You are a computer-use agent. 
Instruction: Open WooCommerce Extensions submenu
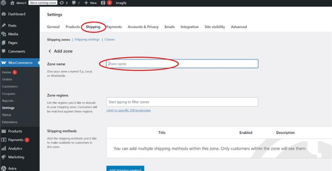click(10, 122)
